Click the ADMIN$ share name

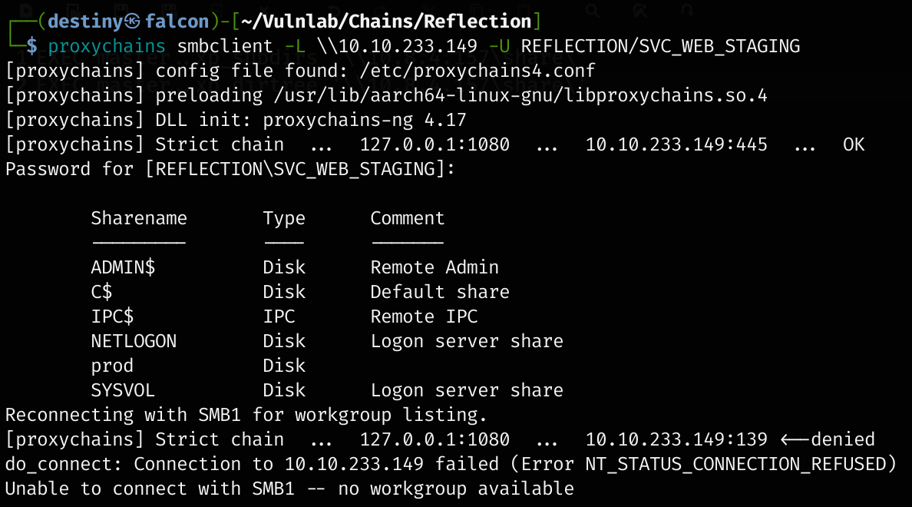123,267
